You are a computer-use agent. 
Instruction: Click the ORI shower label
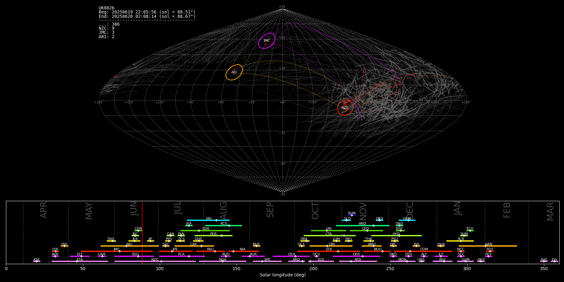pos(332,244)
